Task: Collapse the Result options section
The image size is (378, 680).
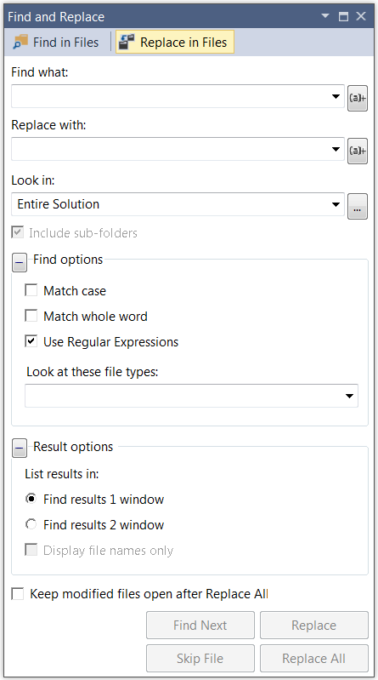Action: click(20, 448)
